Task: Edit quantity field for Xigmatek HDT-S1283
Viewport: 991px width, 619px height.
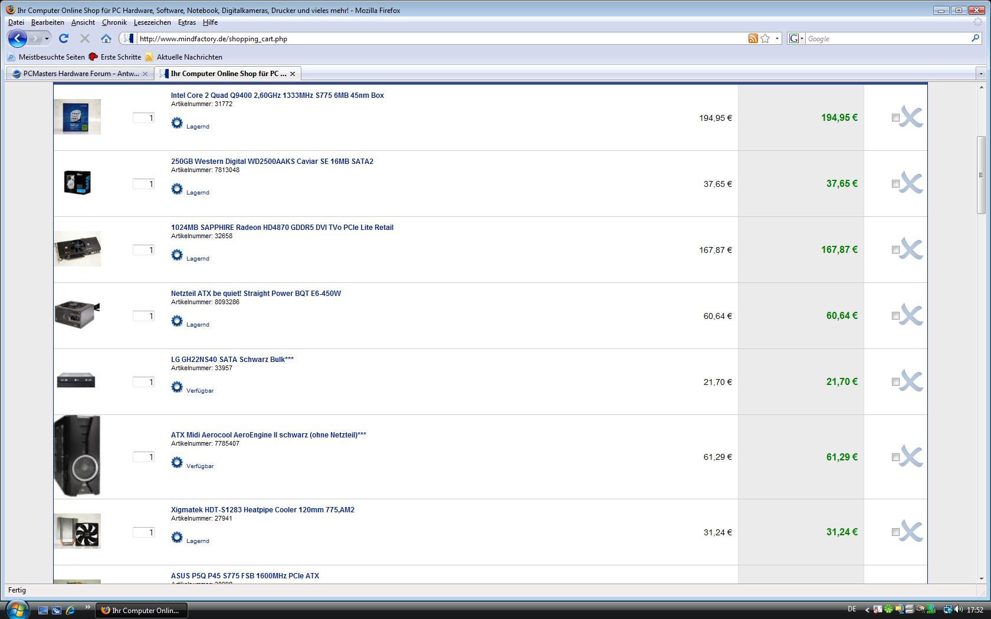Action: [x=143, y=532]
